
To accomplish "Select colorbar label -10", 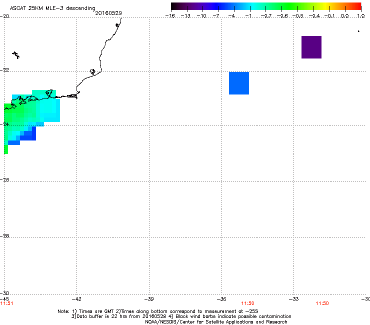I will (201, 16).
